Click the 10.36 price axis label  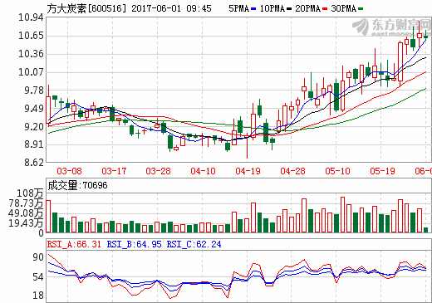(31, 54)
